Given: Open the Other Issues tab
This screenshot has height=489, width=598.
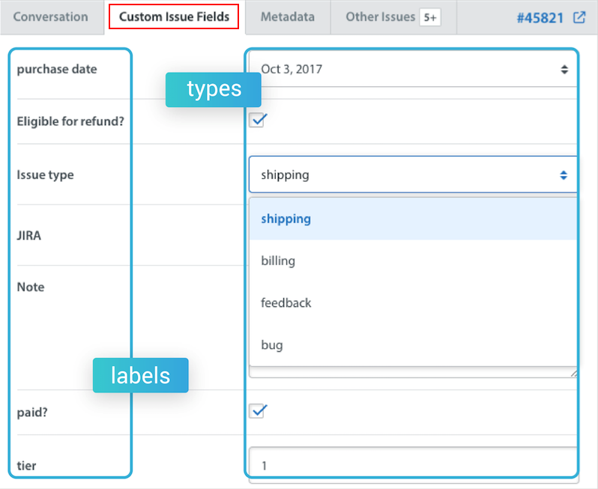Looking at the screenshot, I should tap(380, 16).
